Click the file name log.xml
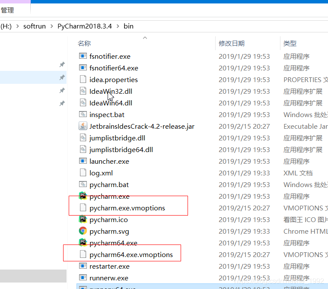328x289 pixels. [101, 173]
